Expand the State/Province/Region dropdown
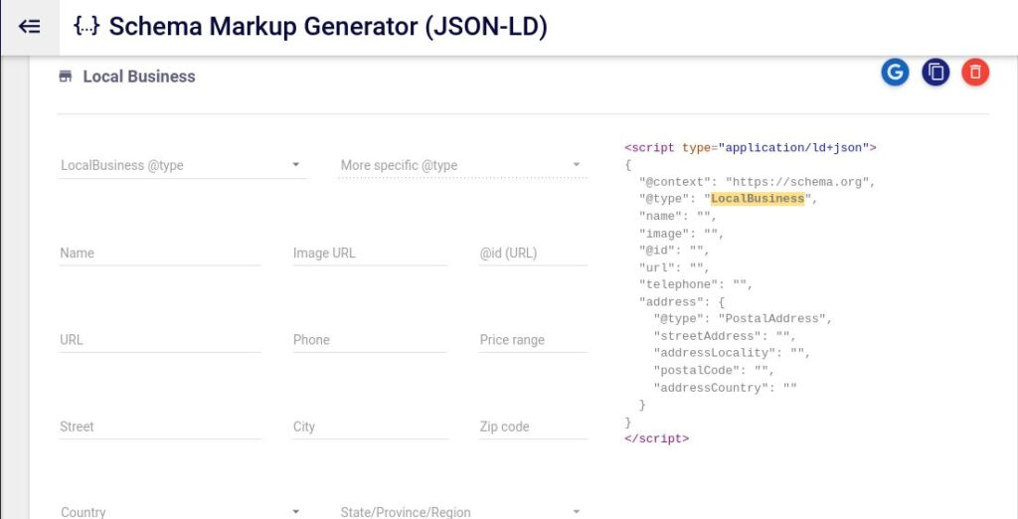Image resolution: width=1018 pixels, height=519 pixels. click(x=463, y=512)
